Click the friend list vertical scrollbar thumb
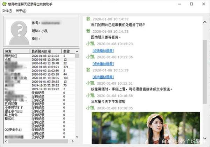This screenshot has height=147, width=210. (x=77, y=56)
